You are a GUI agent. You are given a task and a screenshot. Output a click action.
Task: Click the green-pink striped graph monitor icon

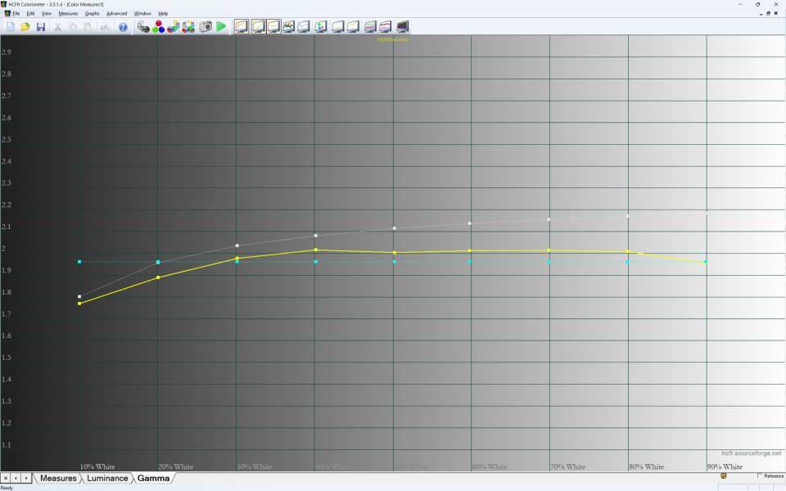[370, 26]
